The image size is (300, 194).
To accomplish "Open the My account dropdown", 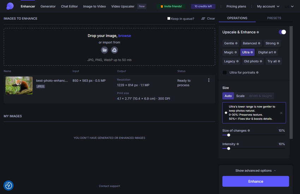I will click(x=268, y=6).
